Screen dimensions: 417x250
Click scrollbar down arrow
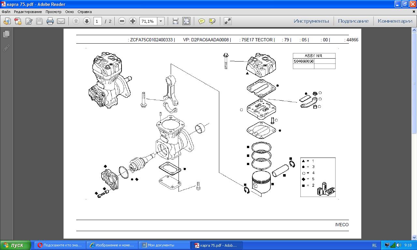(x=414, y=238)
